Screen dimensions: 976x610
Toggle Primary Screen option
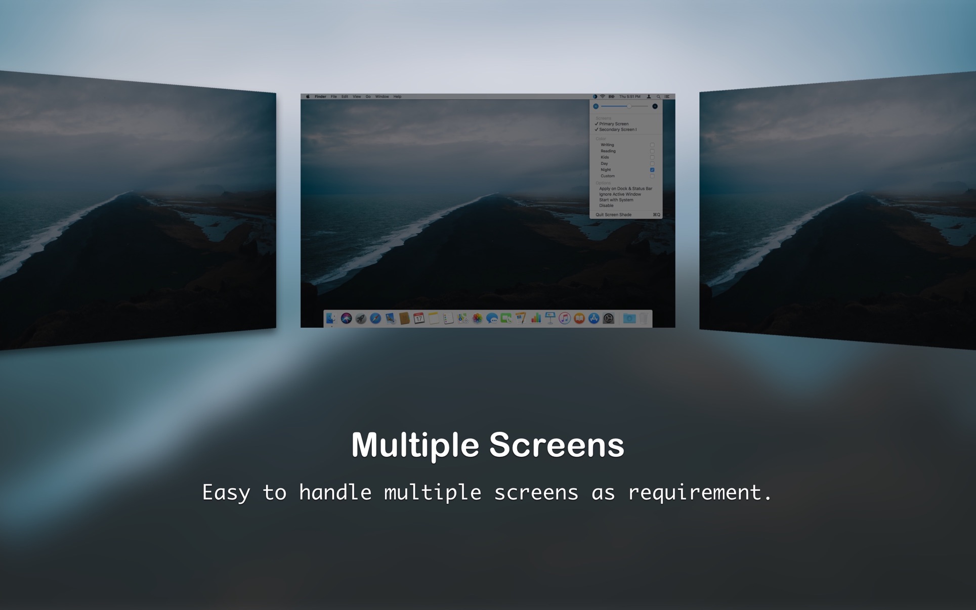(616, 124)
